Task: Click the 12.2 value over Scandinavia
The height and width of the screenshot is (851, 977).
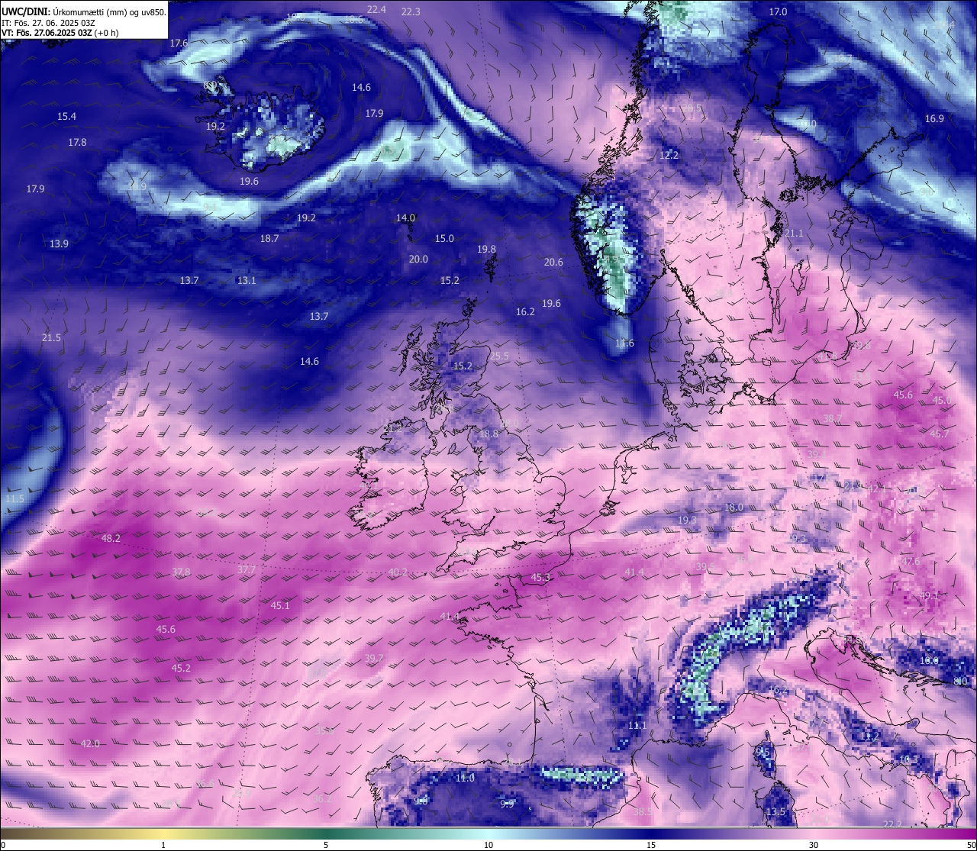Action: pyautogui.click(x=669, y=156)
